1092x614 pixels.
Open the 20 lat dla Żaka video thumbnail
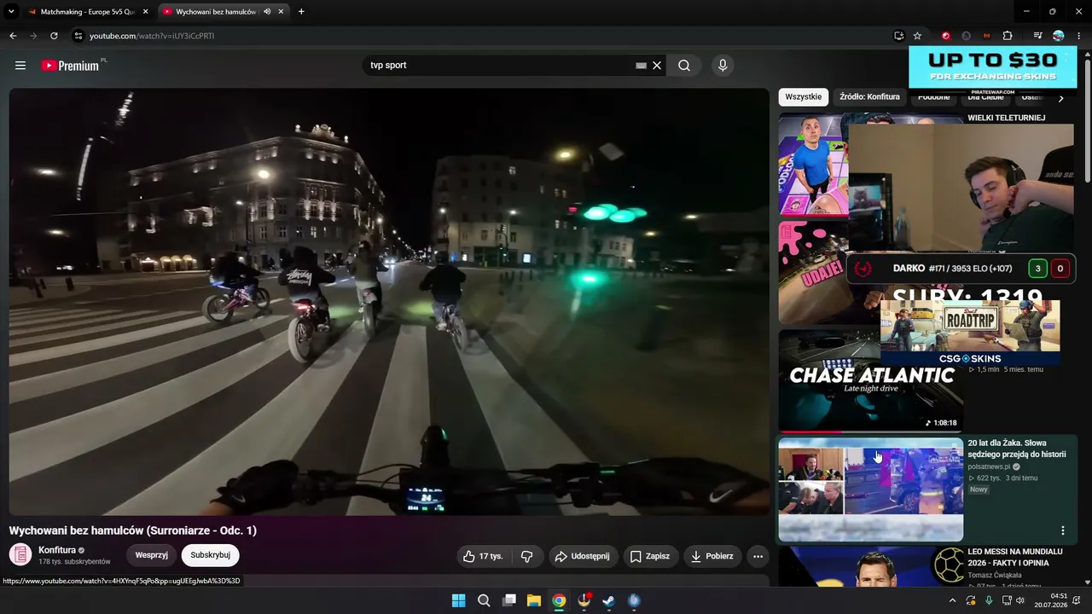coord(871,489)
